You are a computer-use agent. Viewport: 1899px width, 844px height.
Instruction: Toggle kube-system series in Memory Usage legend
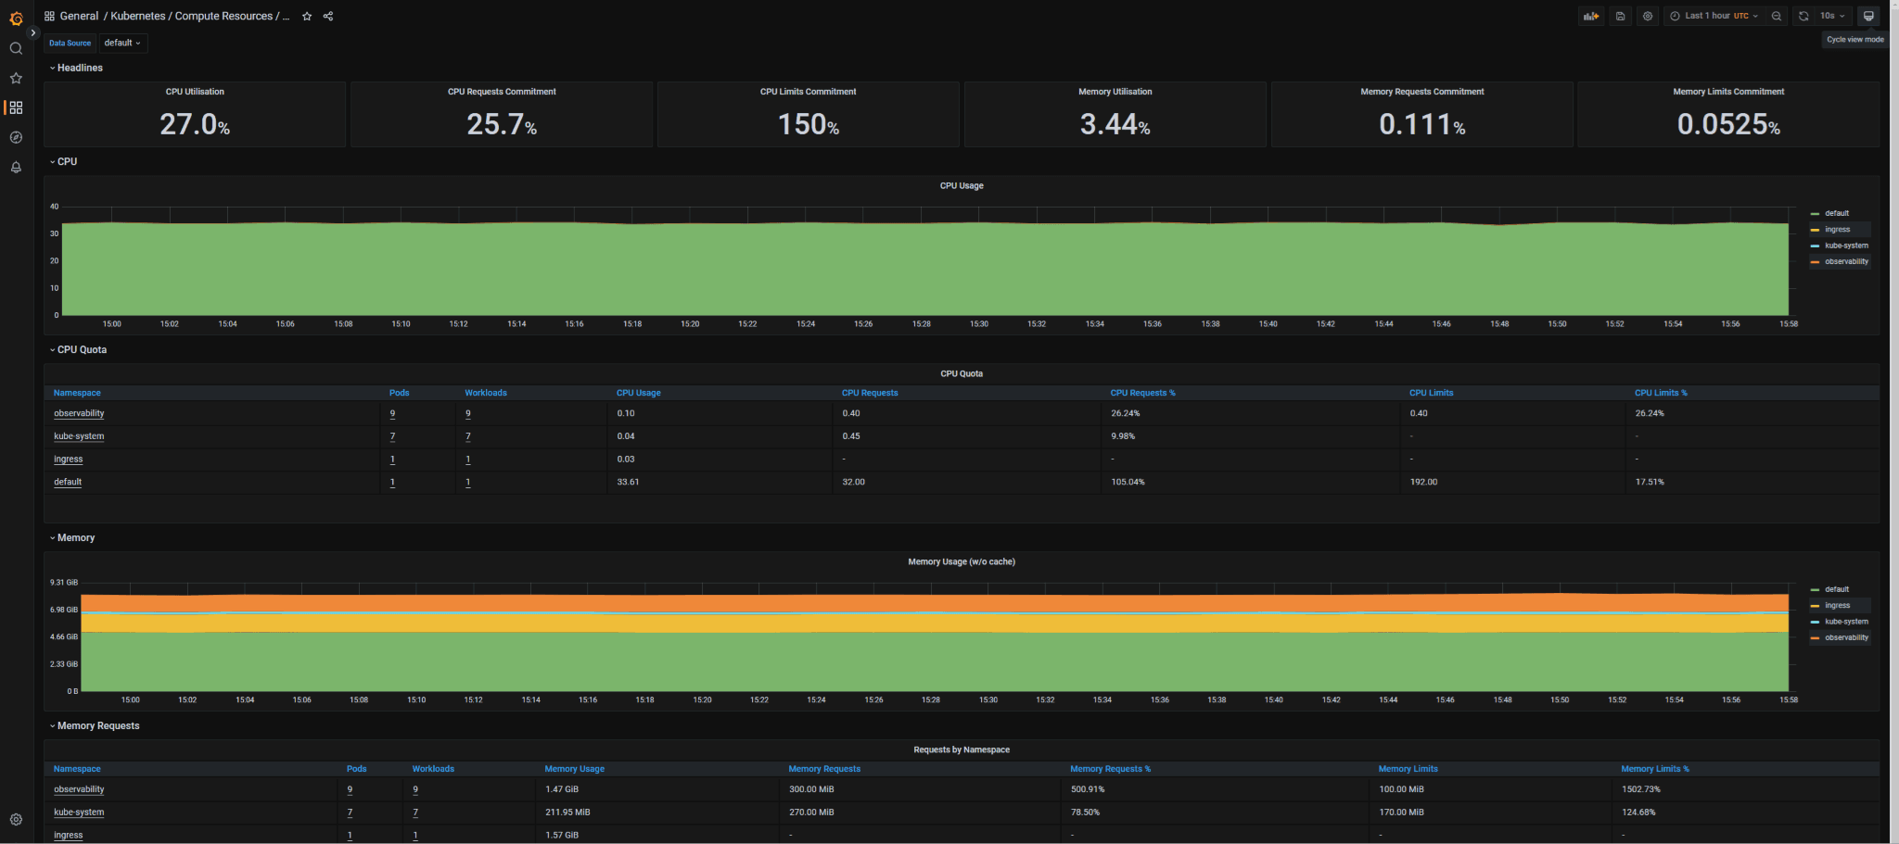1846,622
